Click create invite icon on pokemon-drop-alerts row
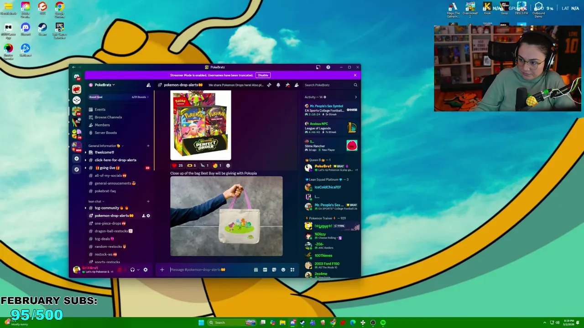Screen dimensions: 584x328 (x=143, y=215)
